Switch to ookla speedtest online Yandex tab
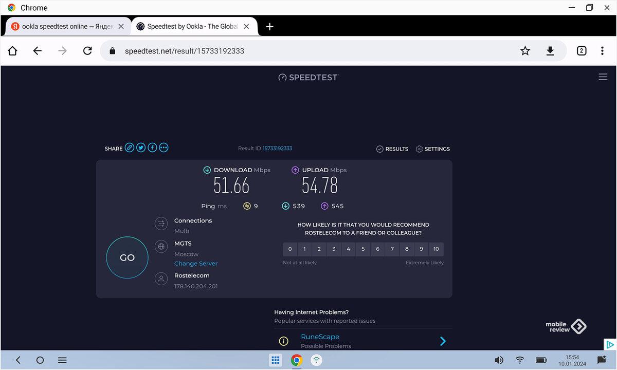The height and width of the screenshot is (370, 617). click(x=67, y=26)
